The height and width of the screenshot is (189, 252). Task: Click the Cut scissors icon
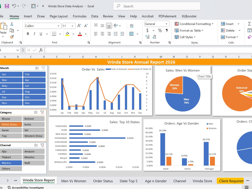[x=12, y=24]
